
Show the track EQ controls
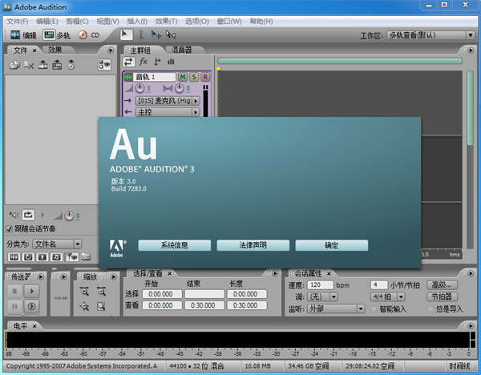171,62
